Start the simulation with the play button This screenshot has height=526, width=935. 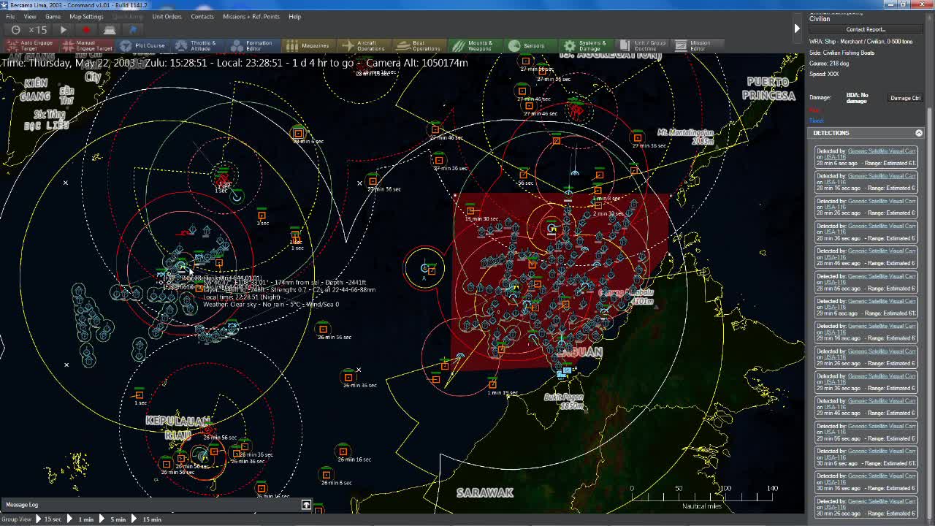click(64, 30)
